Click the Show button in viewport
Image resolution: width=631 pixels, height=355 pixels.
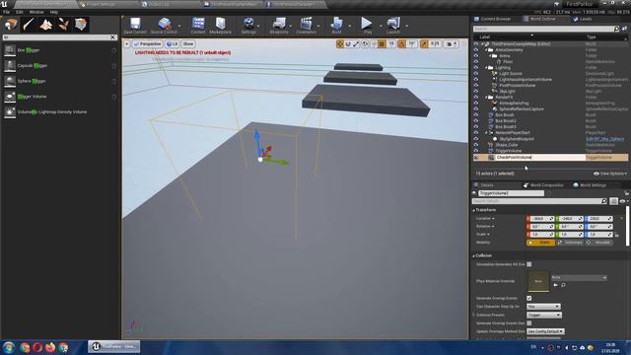[x=188, y=43]
